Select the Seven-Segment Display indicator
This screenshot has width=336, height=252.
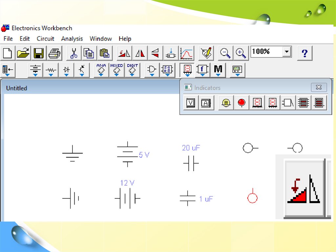(257, 103)
